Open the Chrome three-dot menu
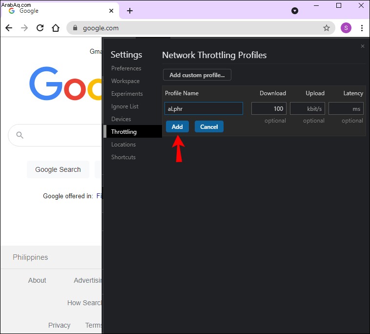This screenshot has height=334, width=370. [362, 28]
